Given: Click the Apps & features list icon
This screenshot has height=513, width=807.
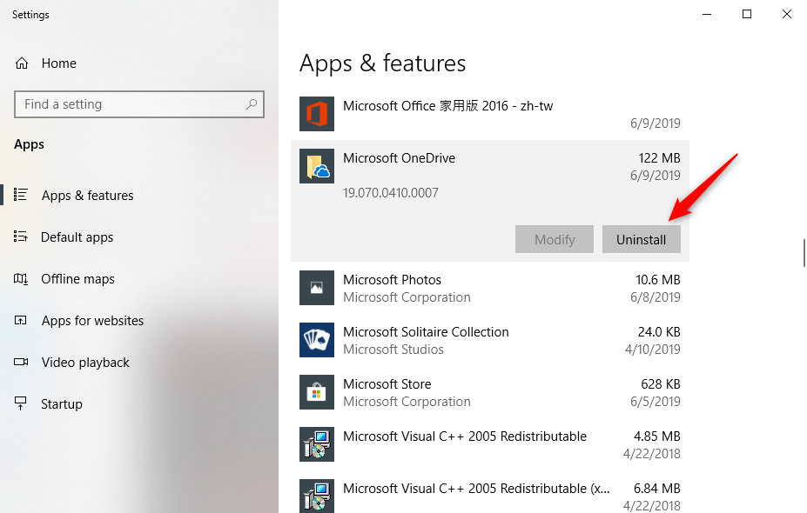Looking at the screenshot, I should [21, 195].
